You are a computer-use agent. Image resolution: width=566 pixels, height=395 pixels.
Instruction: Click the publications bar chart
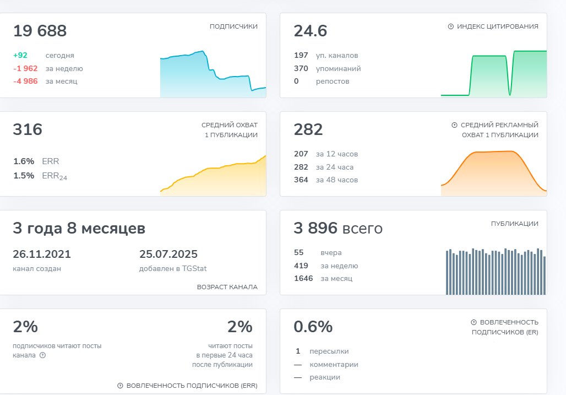click(x=495, y=271)
